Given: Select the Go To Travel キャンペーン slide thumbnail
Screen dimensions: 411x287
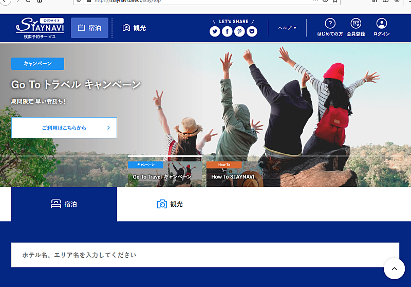Looking at the screenshot, I should pyautogui.click(x=165, y=174).
